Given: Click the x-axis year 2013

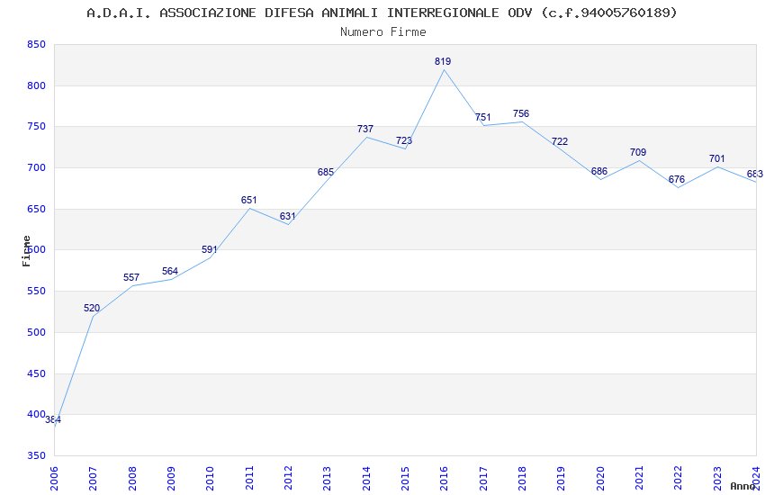Looking at the screenshot, I should click(327, 478).
